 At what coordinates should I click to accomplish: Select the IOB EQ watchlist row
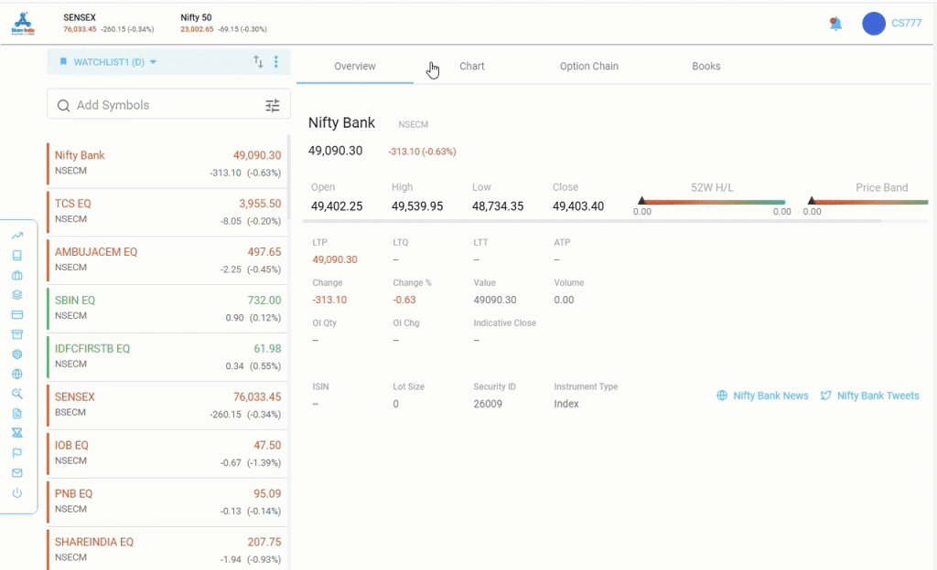167,453
